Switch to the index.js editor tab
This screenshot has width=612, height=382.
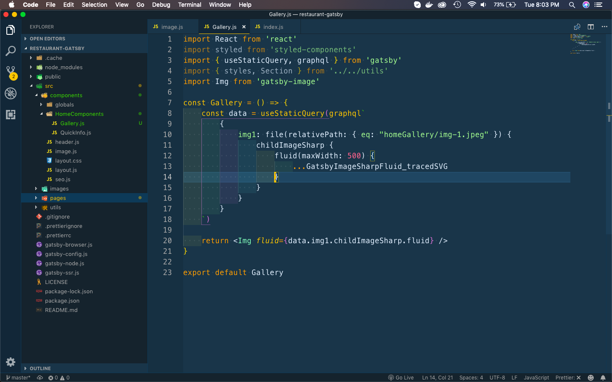click(x=275, y=27)
